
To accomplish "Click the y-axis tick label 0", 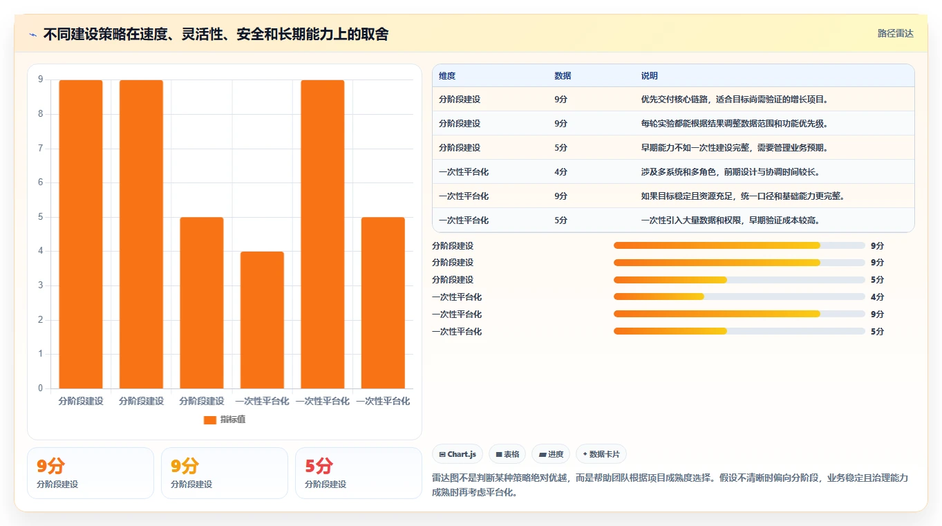I will [41, 388].
